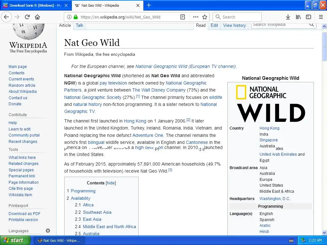Open the Article tab
Screen dimensions: 327x245
tap(65, 25)
